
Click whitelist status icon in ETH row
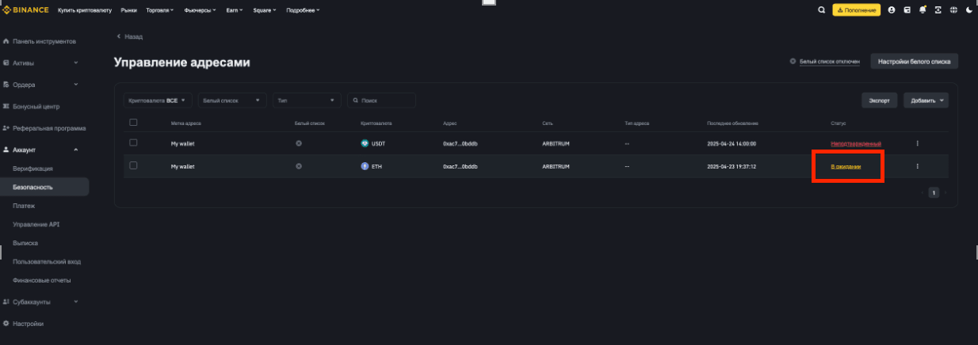299,166
